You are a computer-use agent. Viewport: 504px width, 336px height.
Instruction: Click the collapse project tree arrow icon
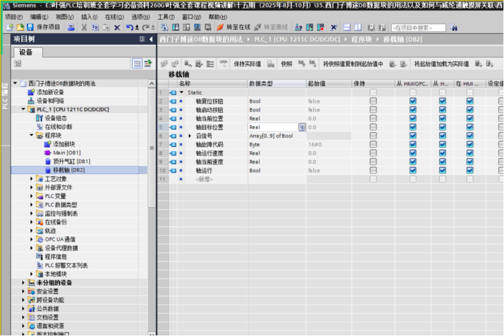click(x=151, y=39)
